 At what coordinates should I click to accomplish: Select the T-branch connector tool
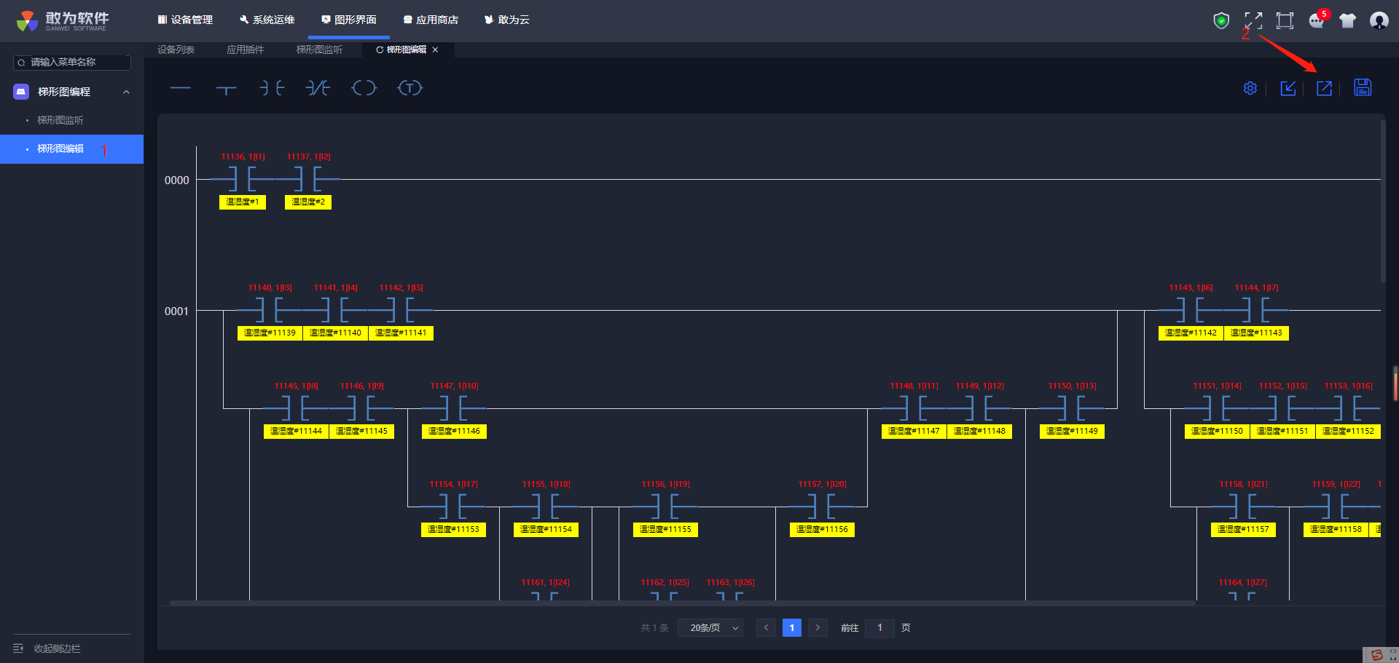click(227, 89)
